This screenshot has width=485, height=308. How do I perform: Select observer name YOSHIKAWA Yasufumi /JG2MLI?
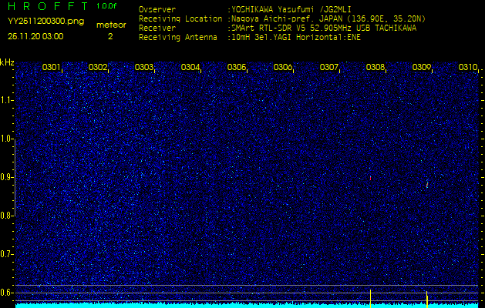[x=291, y=9]
